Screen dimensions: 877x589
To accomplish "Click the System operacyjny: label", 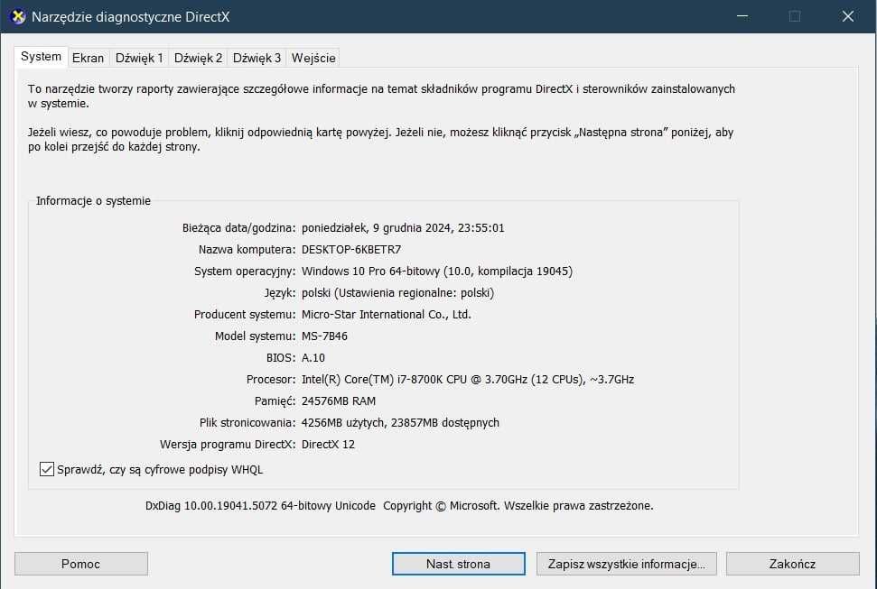I will (245, 271).
